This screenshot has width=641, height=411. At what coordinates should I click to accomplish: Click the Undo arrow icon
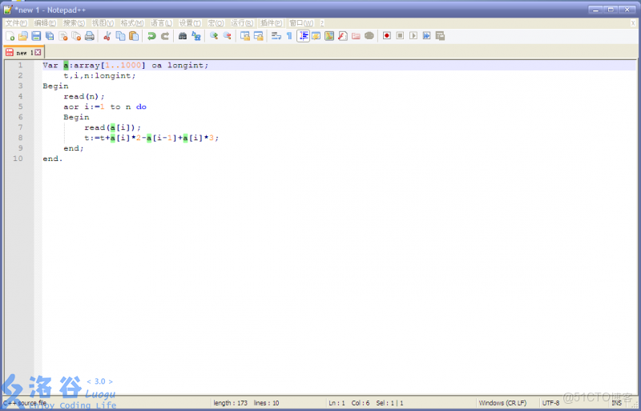[x=151, y=36]
